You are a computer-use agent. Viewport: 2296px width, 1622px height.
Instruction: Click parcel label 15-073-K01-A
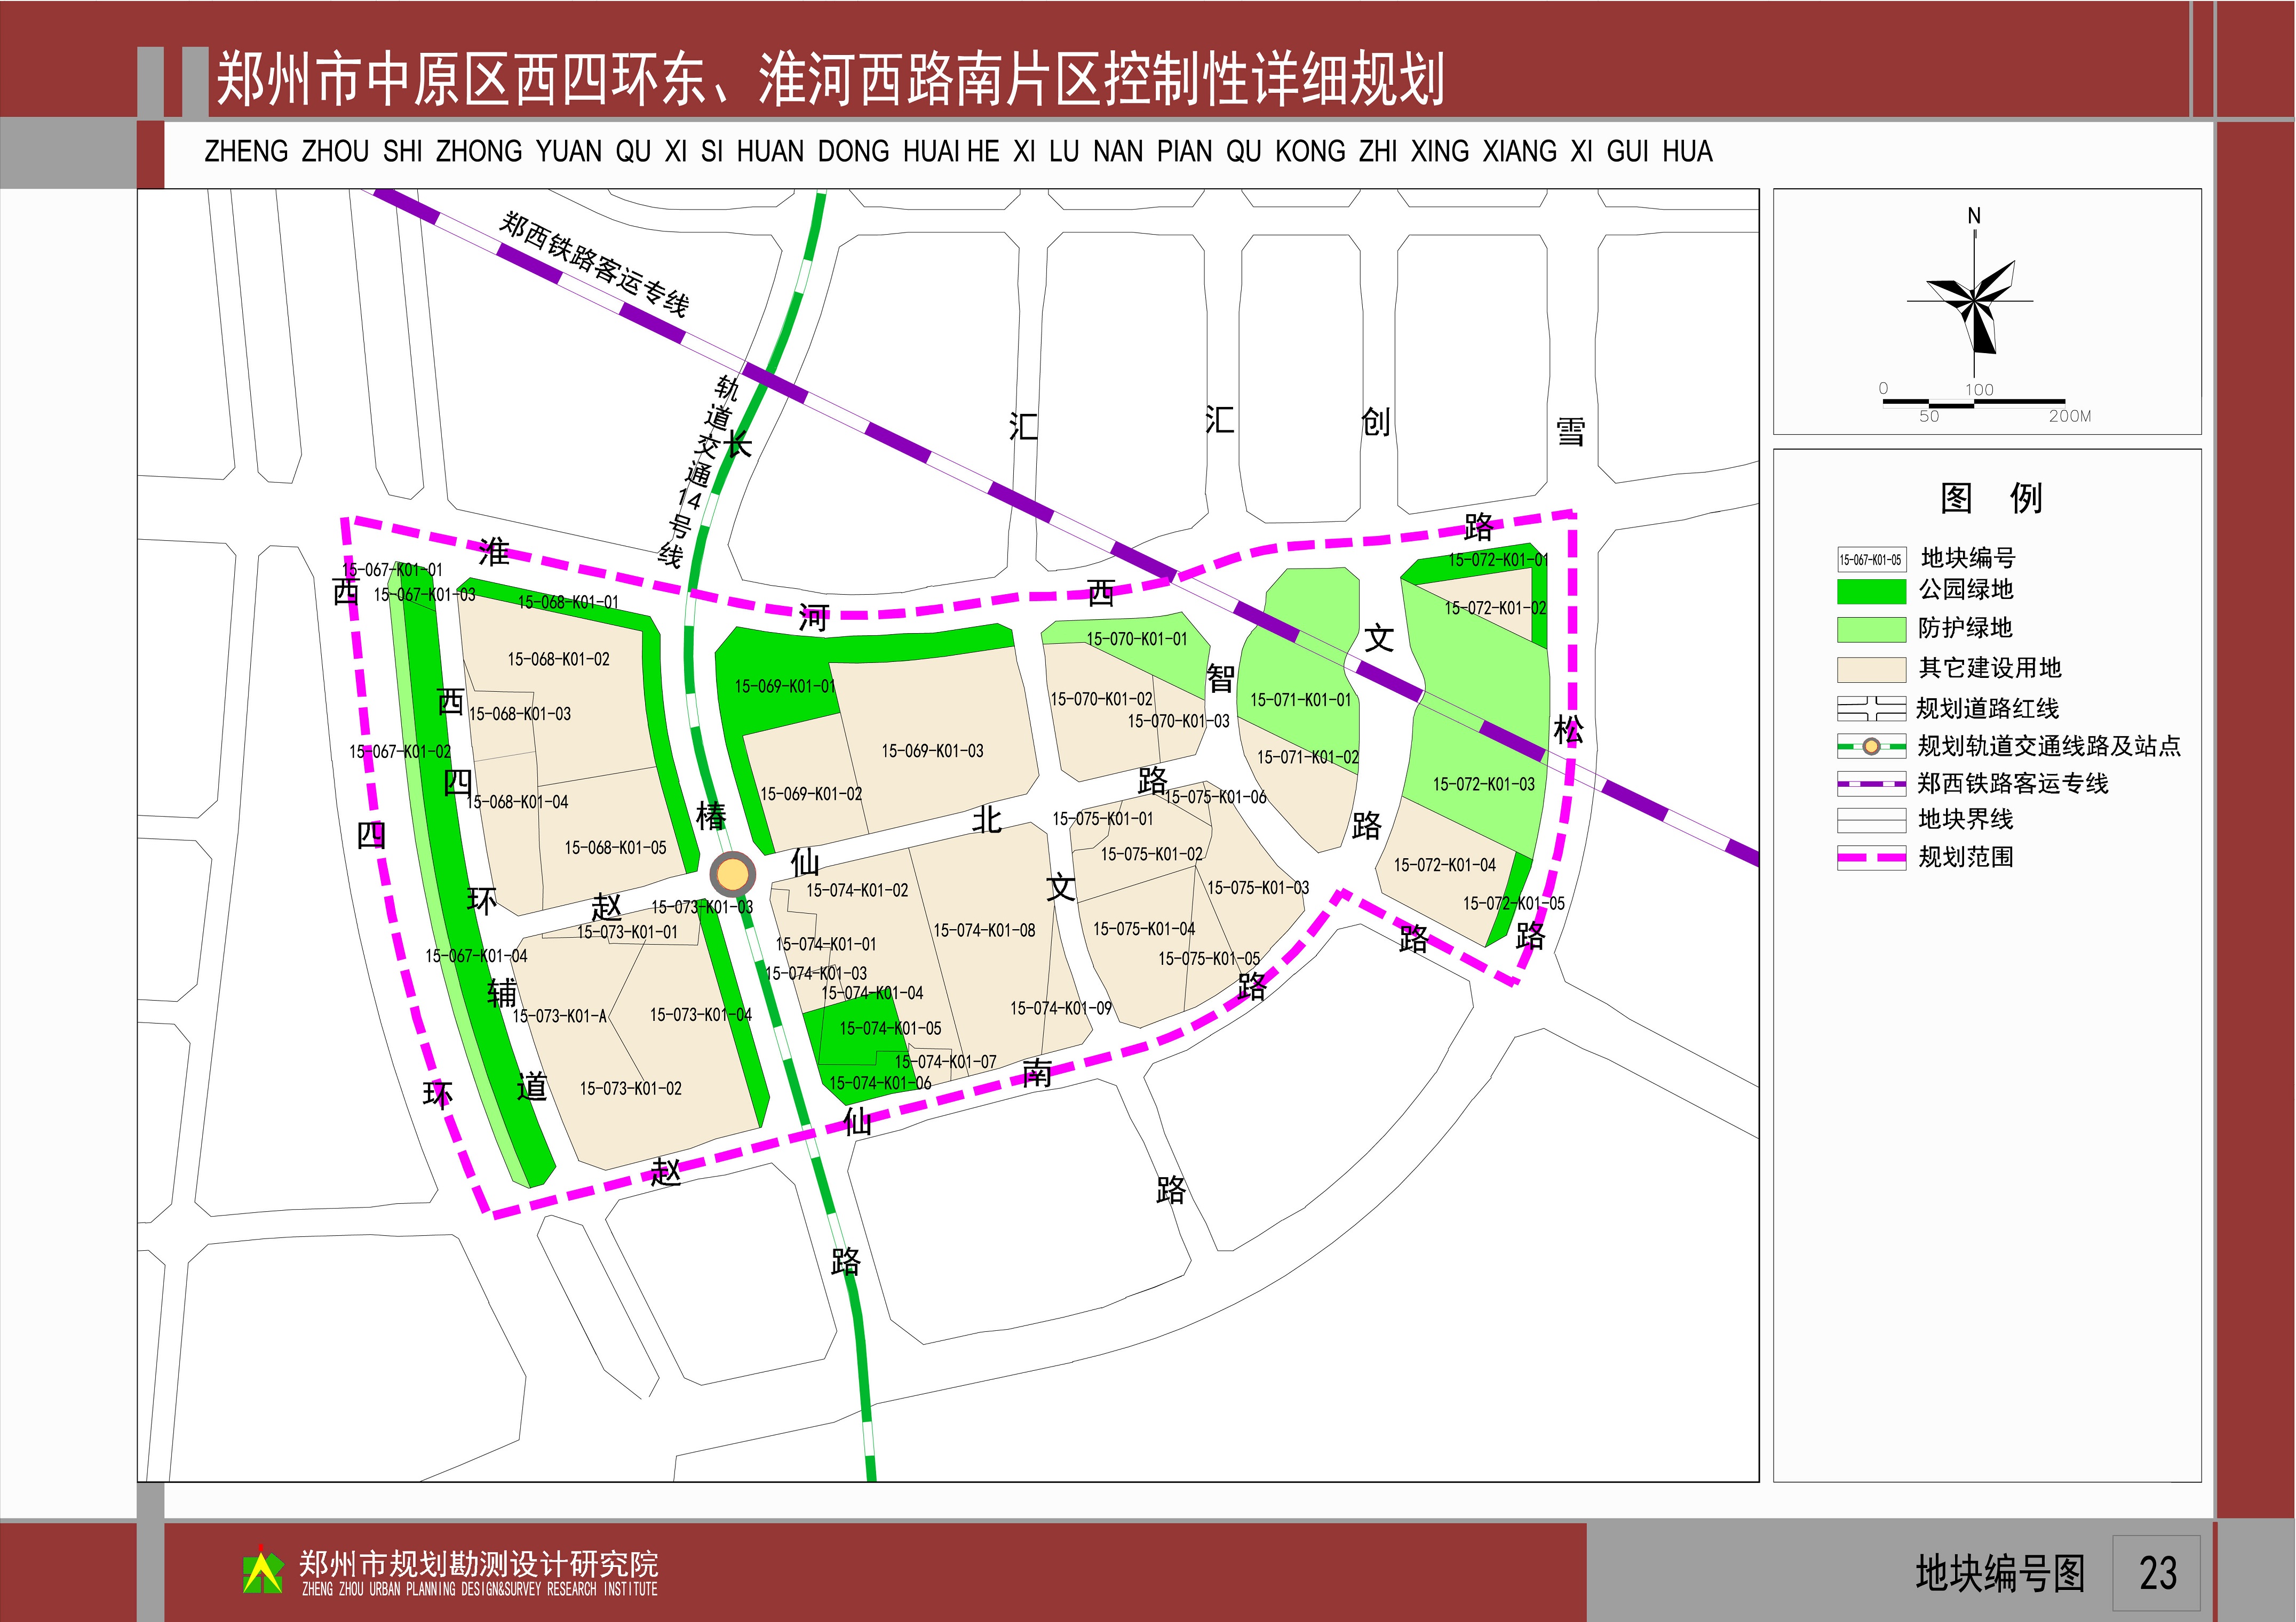(559, 1017)
